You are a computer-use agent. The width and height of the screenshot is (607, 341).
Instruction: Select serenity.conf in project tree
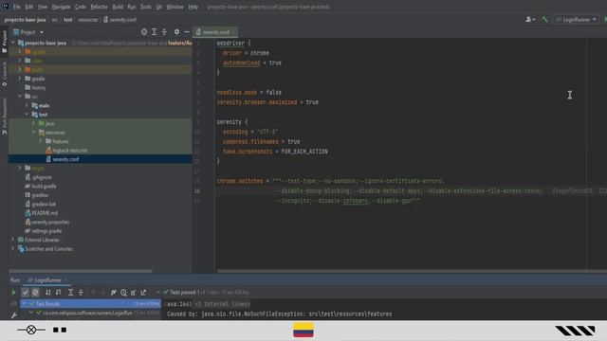pos(63,159)
